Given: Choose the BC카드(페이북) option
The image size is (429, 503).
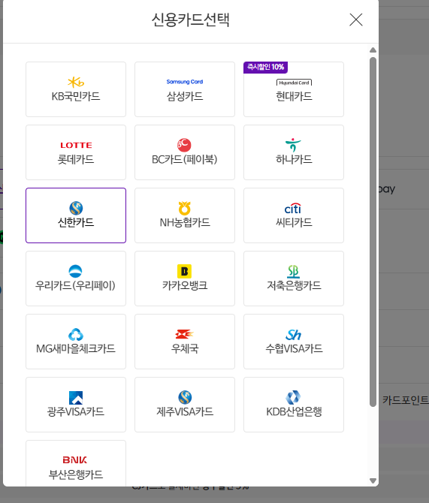Looking at the screenshot, I should [185, 152].
